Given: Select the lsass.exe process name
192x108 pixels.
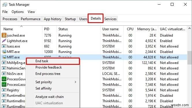Looking at the screenshot, I should tap(13, 46).
